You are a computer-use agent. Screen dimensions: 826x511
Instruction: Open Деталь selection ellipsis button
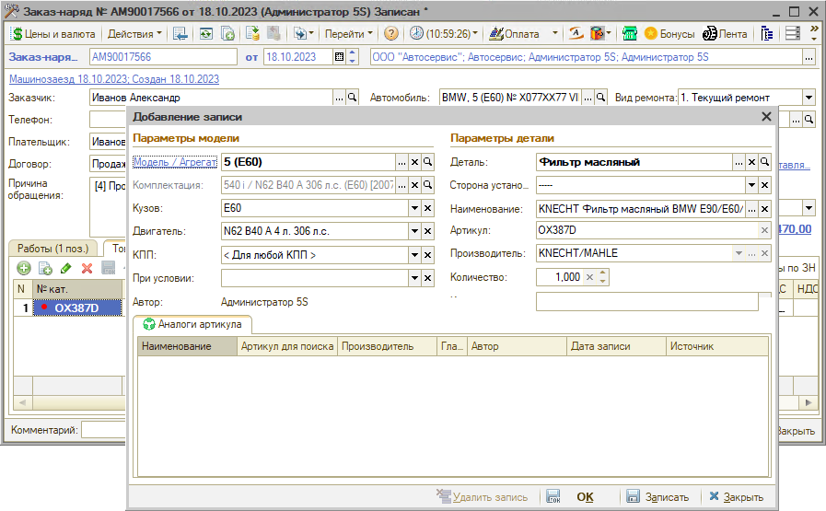pyautogui.click(x=739, y=162)
